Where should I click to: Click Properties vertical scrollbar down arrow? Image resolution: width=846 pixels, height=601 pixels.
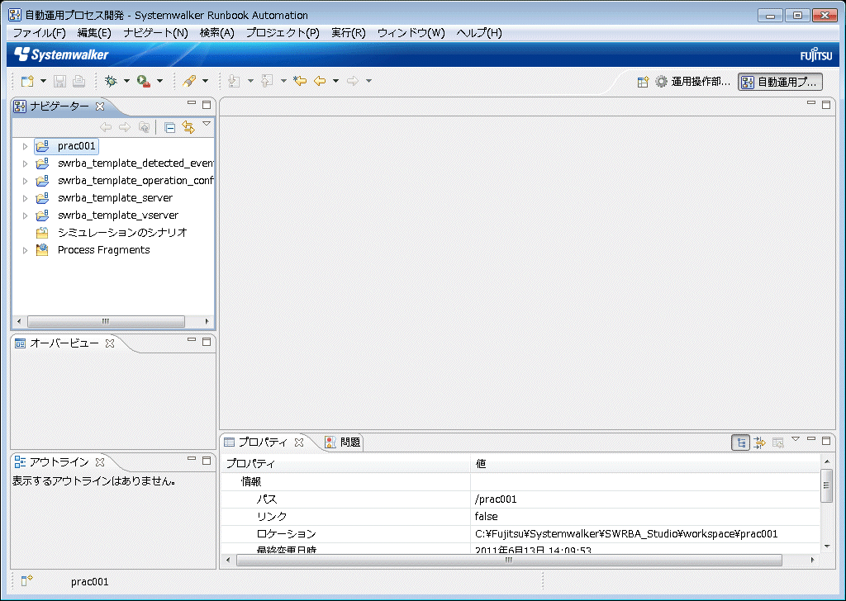pyautogui.click(x=826, y=546)
